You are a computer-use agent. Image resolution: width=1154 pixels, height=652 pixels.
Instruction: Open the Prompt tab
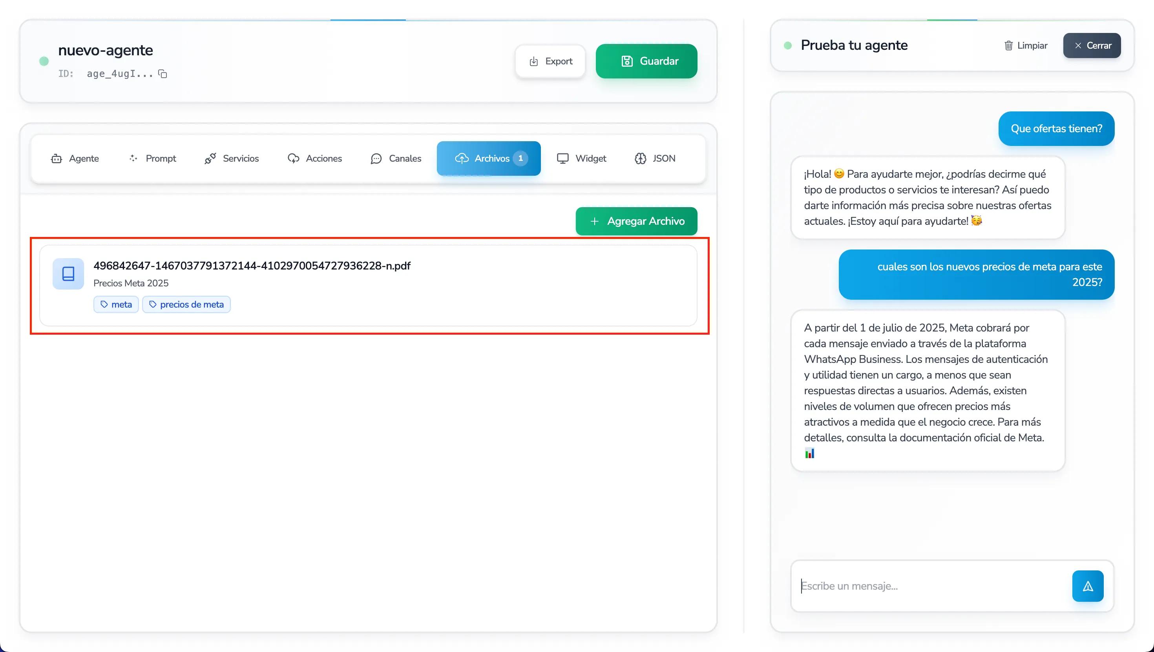(x=152, y=158)
